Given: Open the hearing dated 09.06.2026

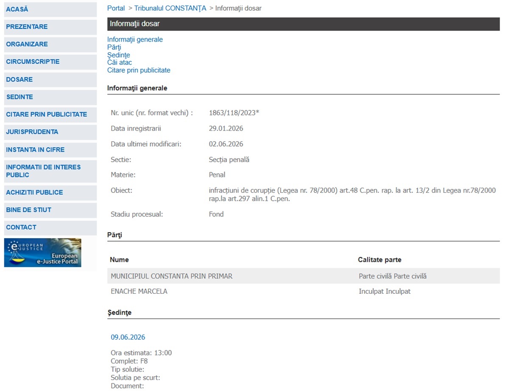Looking at the screenshot, I should [x=128, y=338].
